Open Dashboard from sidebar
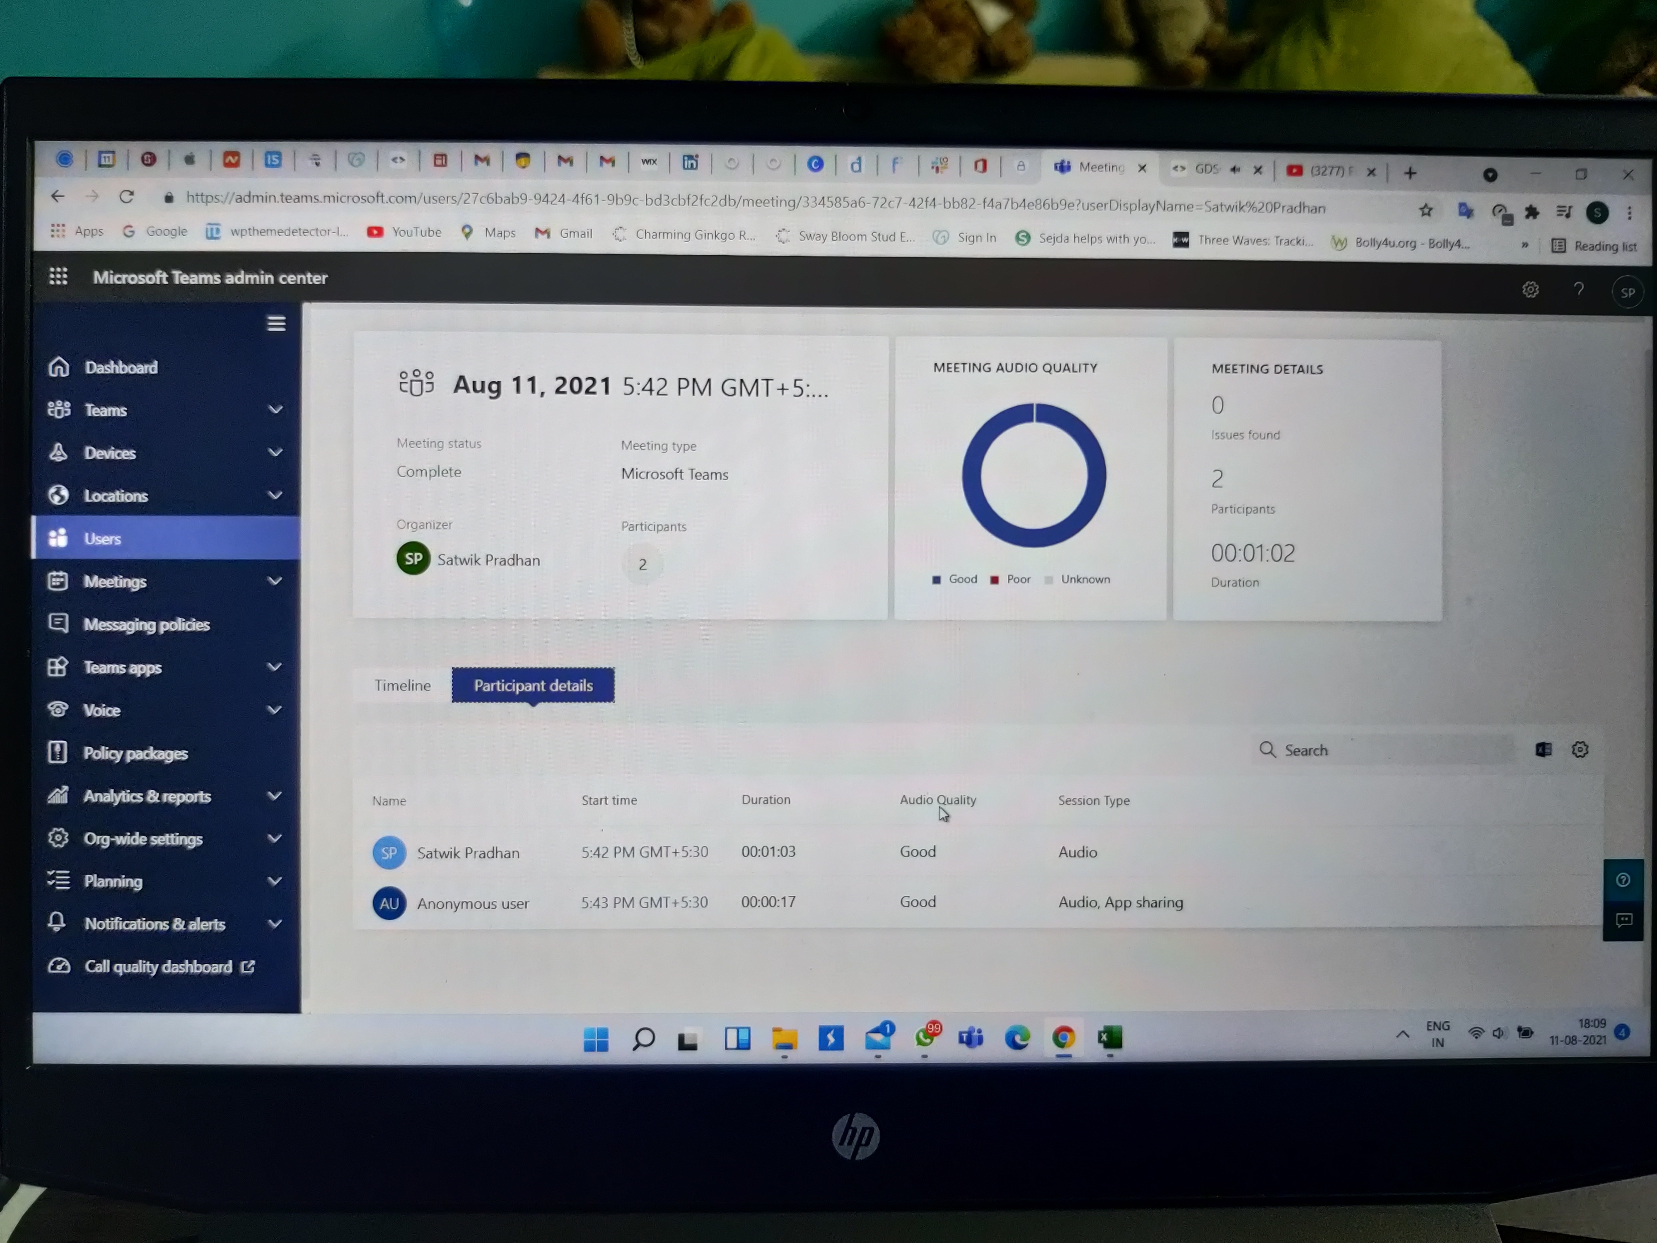This screenshot has height=1243, width=1657. [121, 367]
